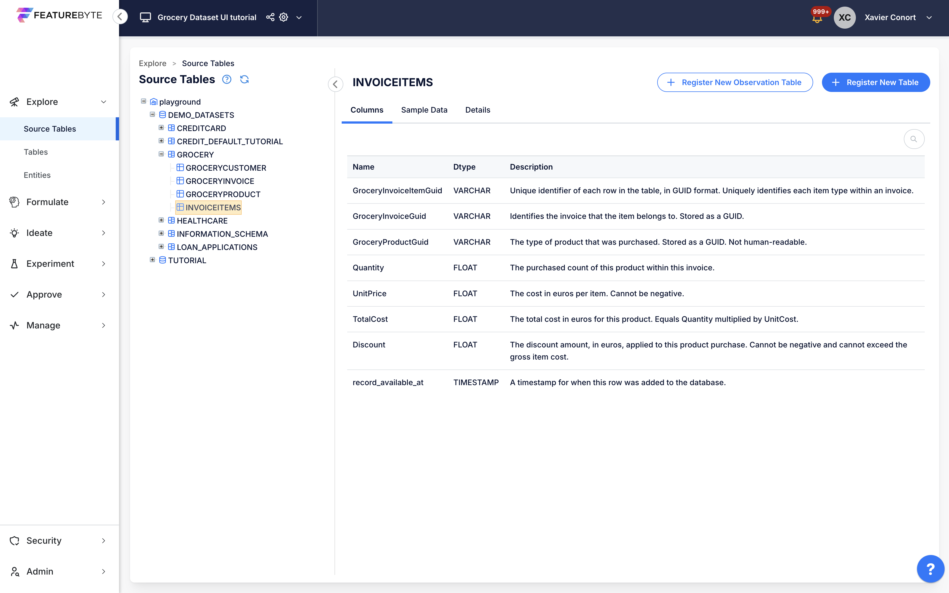Open the help icon beside Source Tables heading
The width and height of the screenshot is (949, 593).
227,80
